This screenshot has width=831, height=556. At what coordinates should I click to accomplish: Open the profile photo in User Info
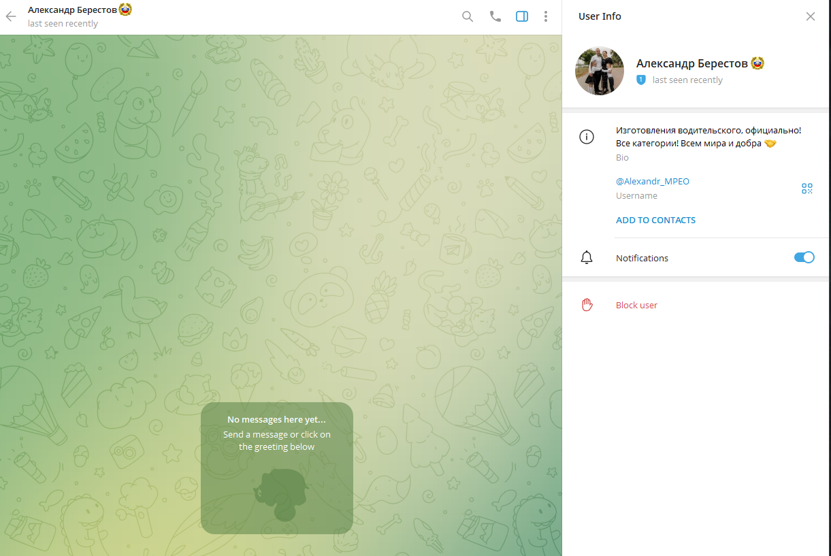click(x=600, y=71)
